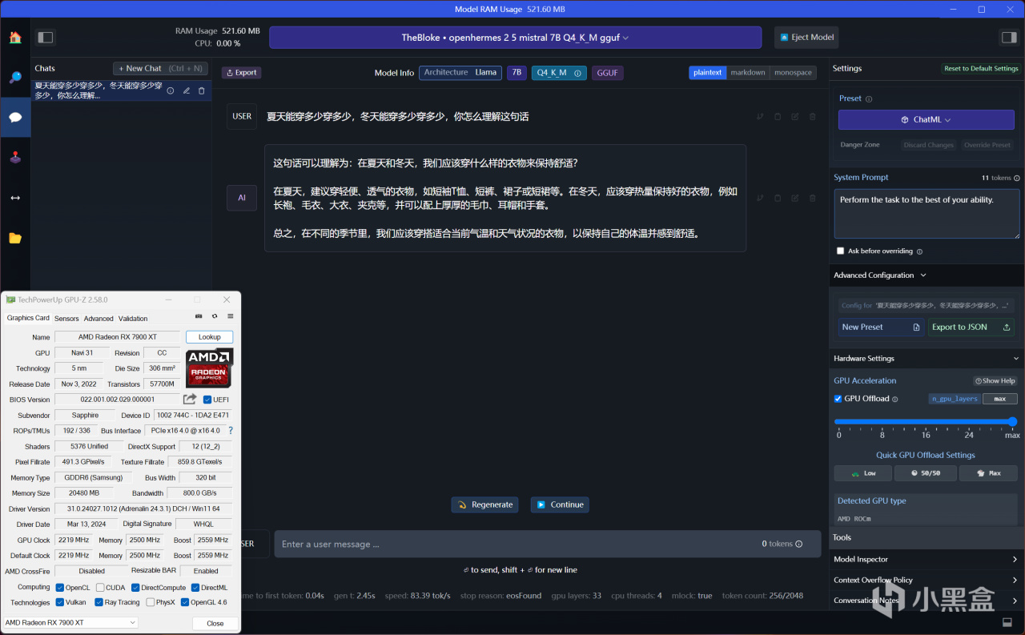The width and height of the screenshot is (1025, 635).
Task: Open GPU-Z screenshot camera icon
Action: 199,316
